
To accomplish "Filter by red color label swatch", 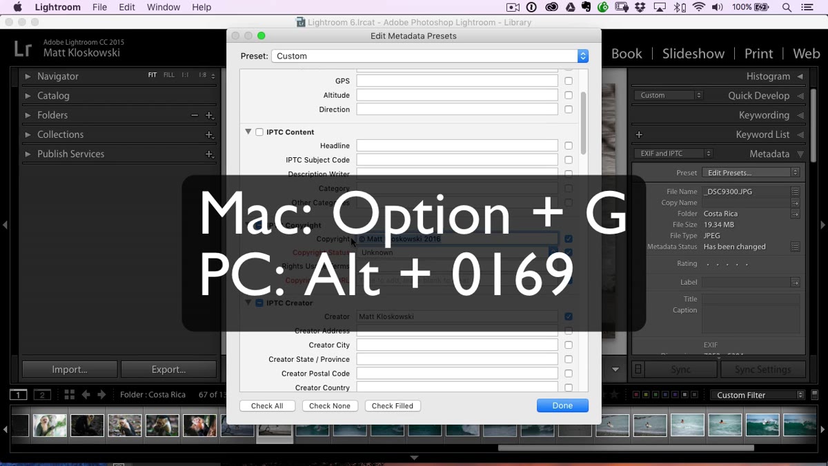I will tap(636, 395).
